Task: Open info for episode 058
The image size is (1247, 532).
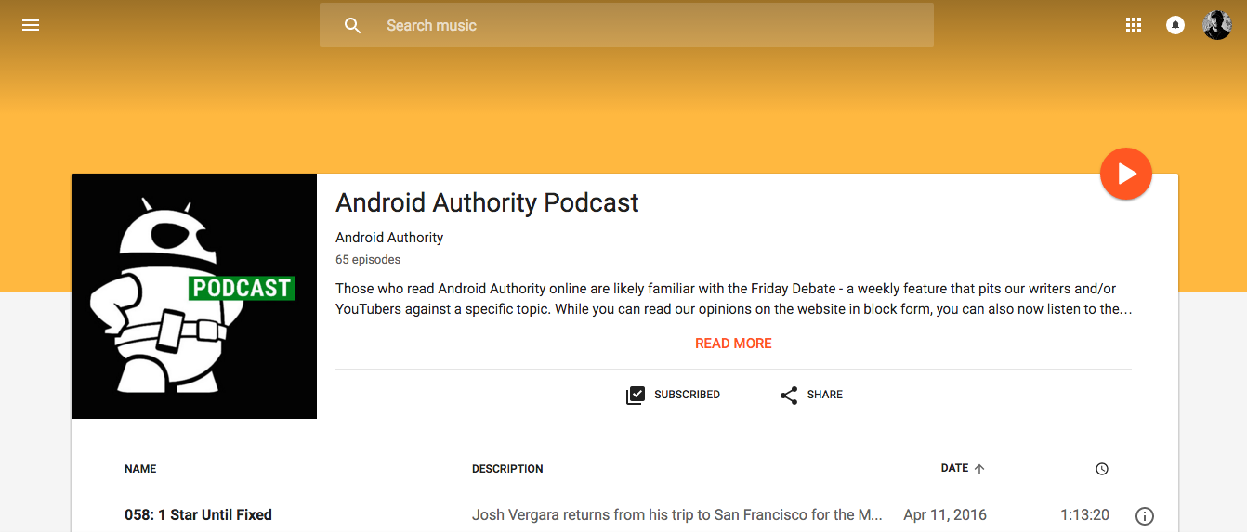Action: pos(1145,515)
